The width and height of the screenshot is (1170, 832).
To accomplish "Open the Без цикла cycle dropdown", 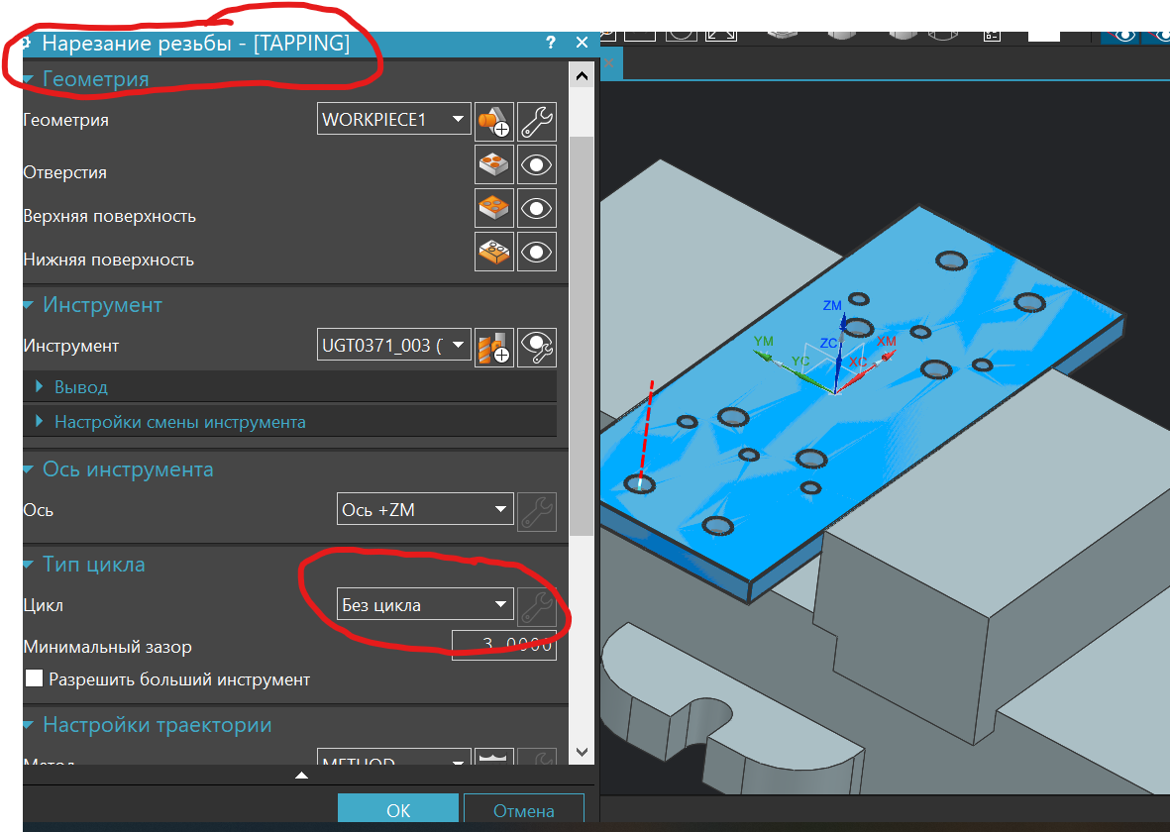I will point(425,603).
